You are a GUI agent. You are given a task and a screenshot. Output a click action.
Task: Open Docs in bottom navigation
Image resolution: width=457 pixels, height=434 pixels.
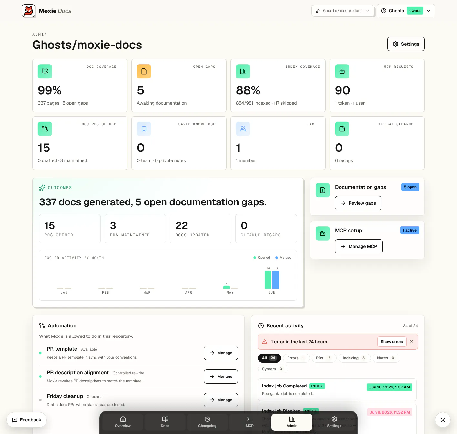pos(165,422)
